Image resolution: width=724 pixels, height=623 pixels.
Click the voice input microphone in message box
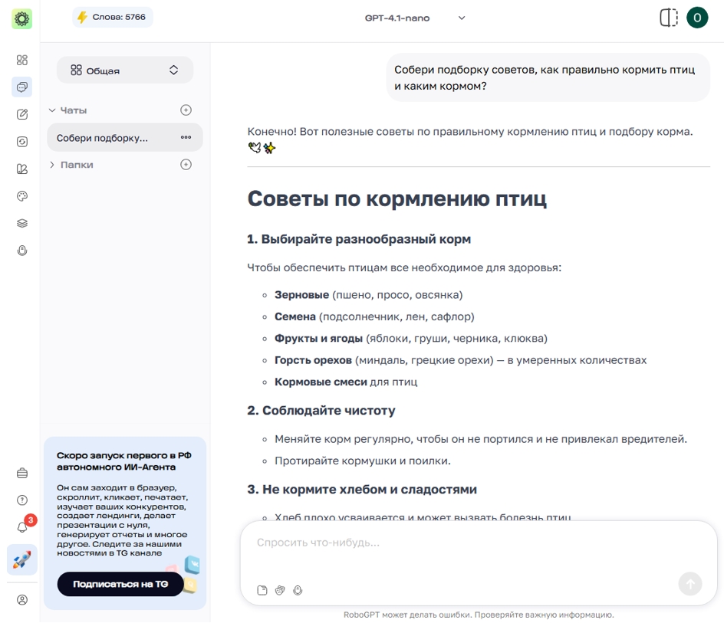tap(298, 590)
